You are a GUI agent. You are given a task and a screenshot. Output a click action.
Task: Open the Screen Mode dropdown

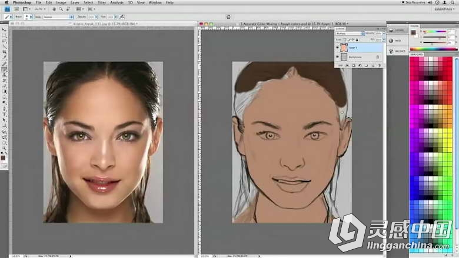click(92, 9)
